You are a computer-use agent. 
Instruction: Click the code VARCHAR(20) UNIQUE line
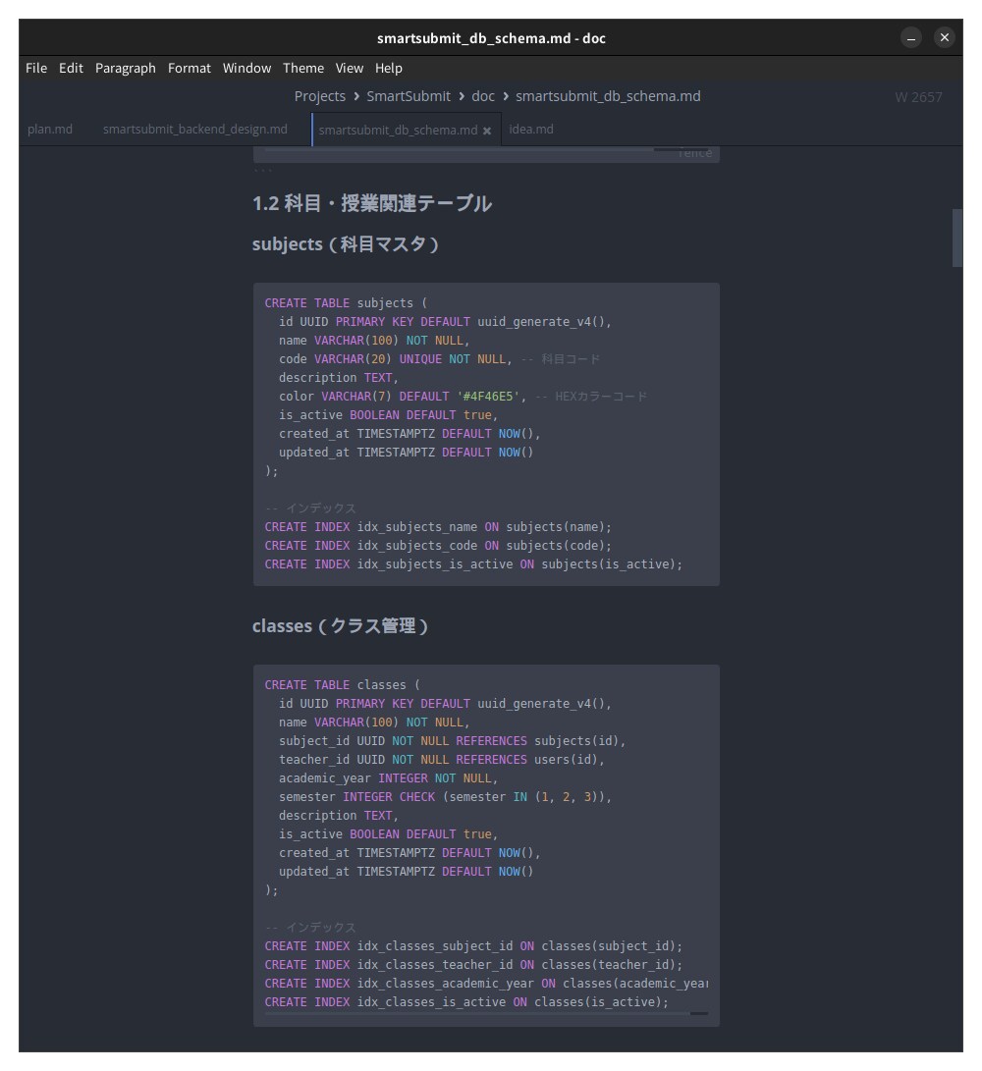[439, 358]
